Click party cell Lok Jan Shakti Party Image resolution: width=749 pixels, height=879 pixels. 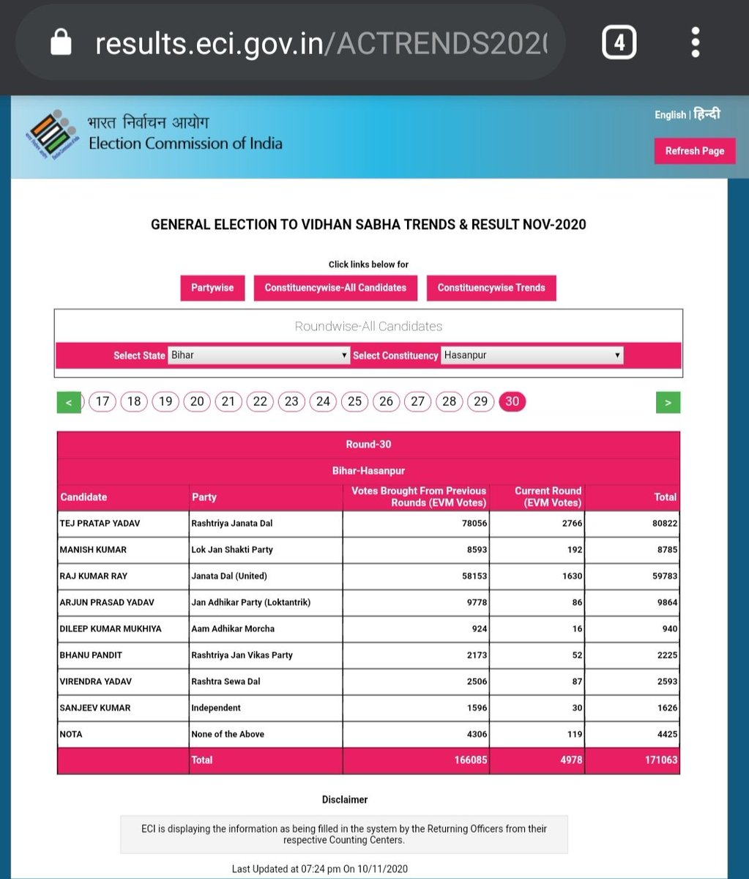coord(232,549)
